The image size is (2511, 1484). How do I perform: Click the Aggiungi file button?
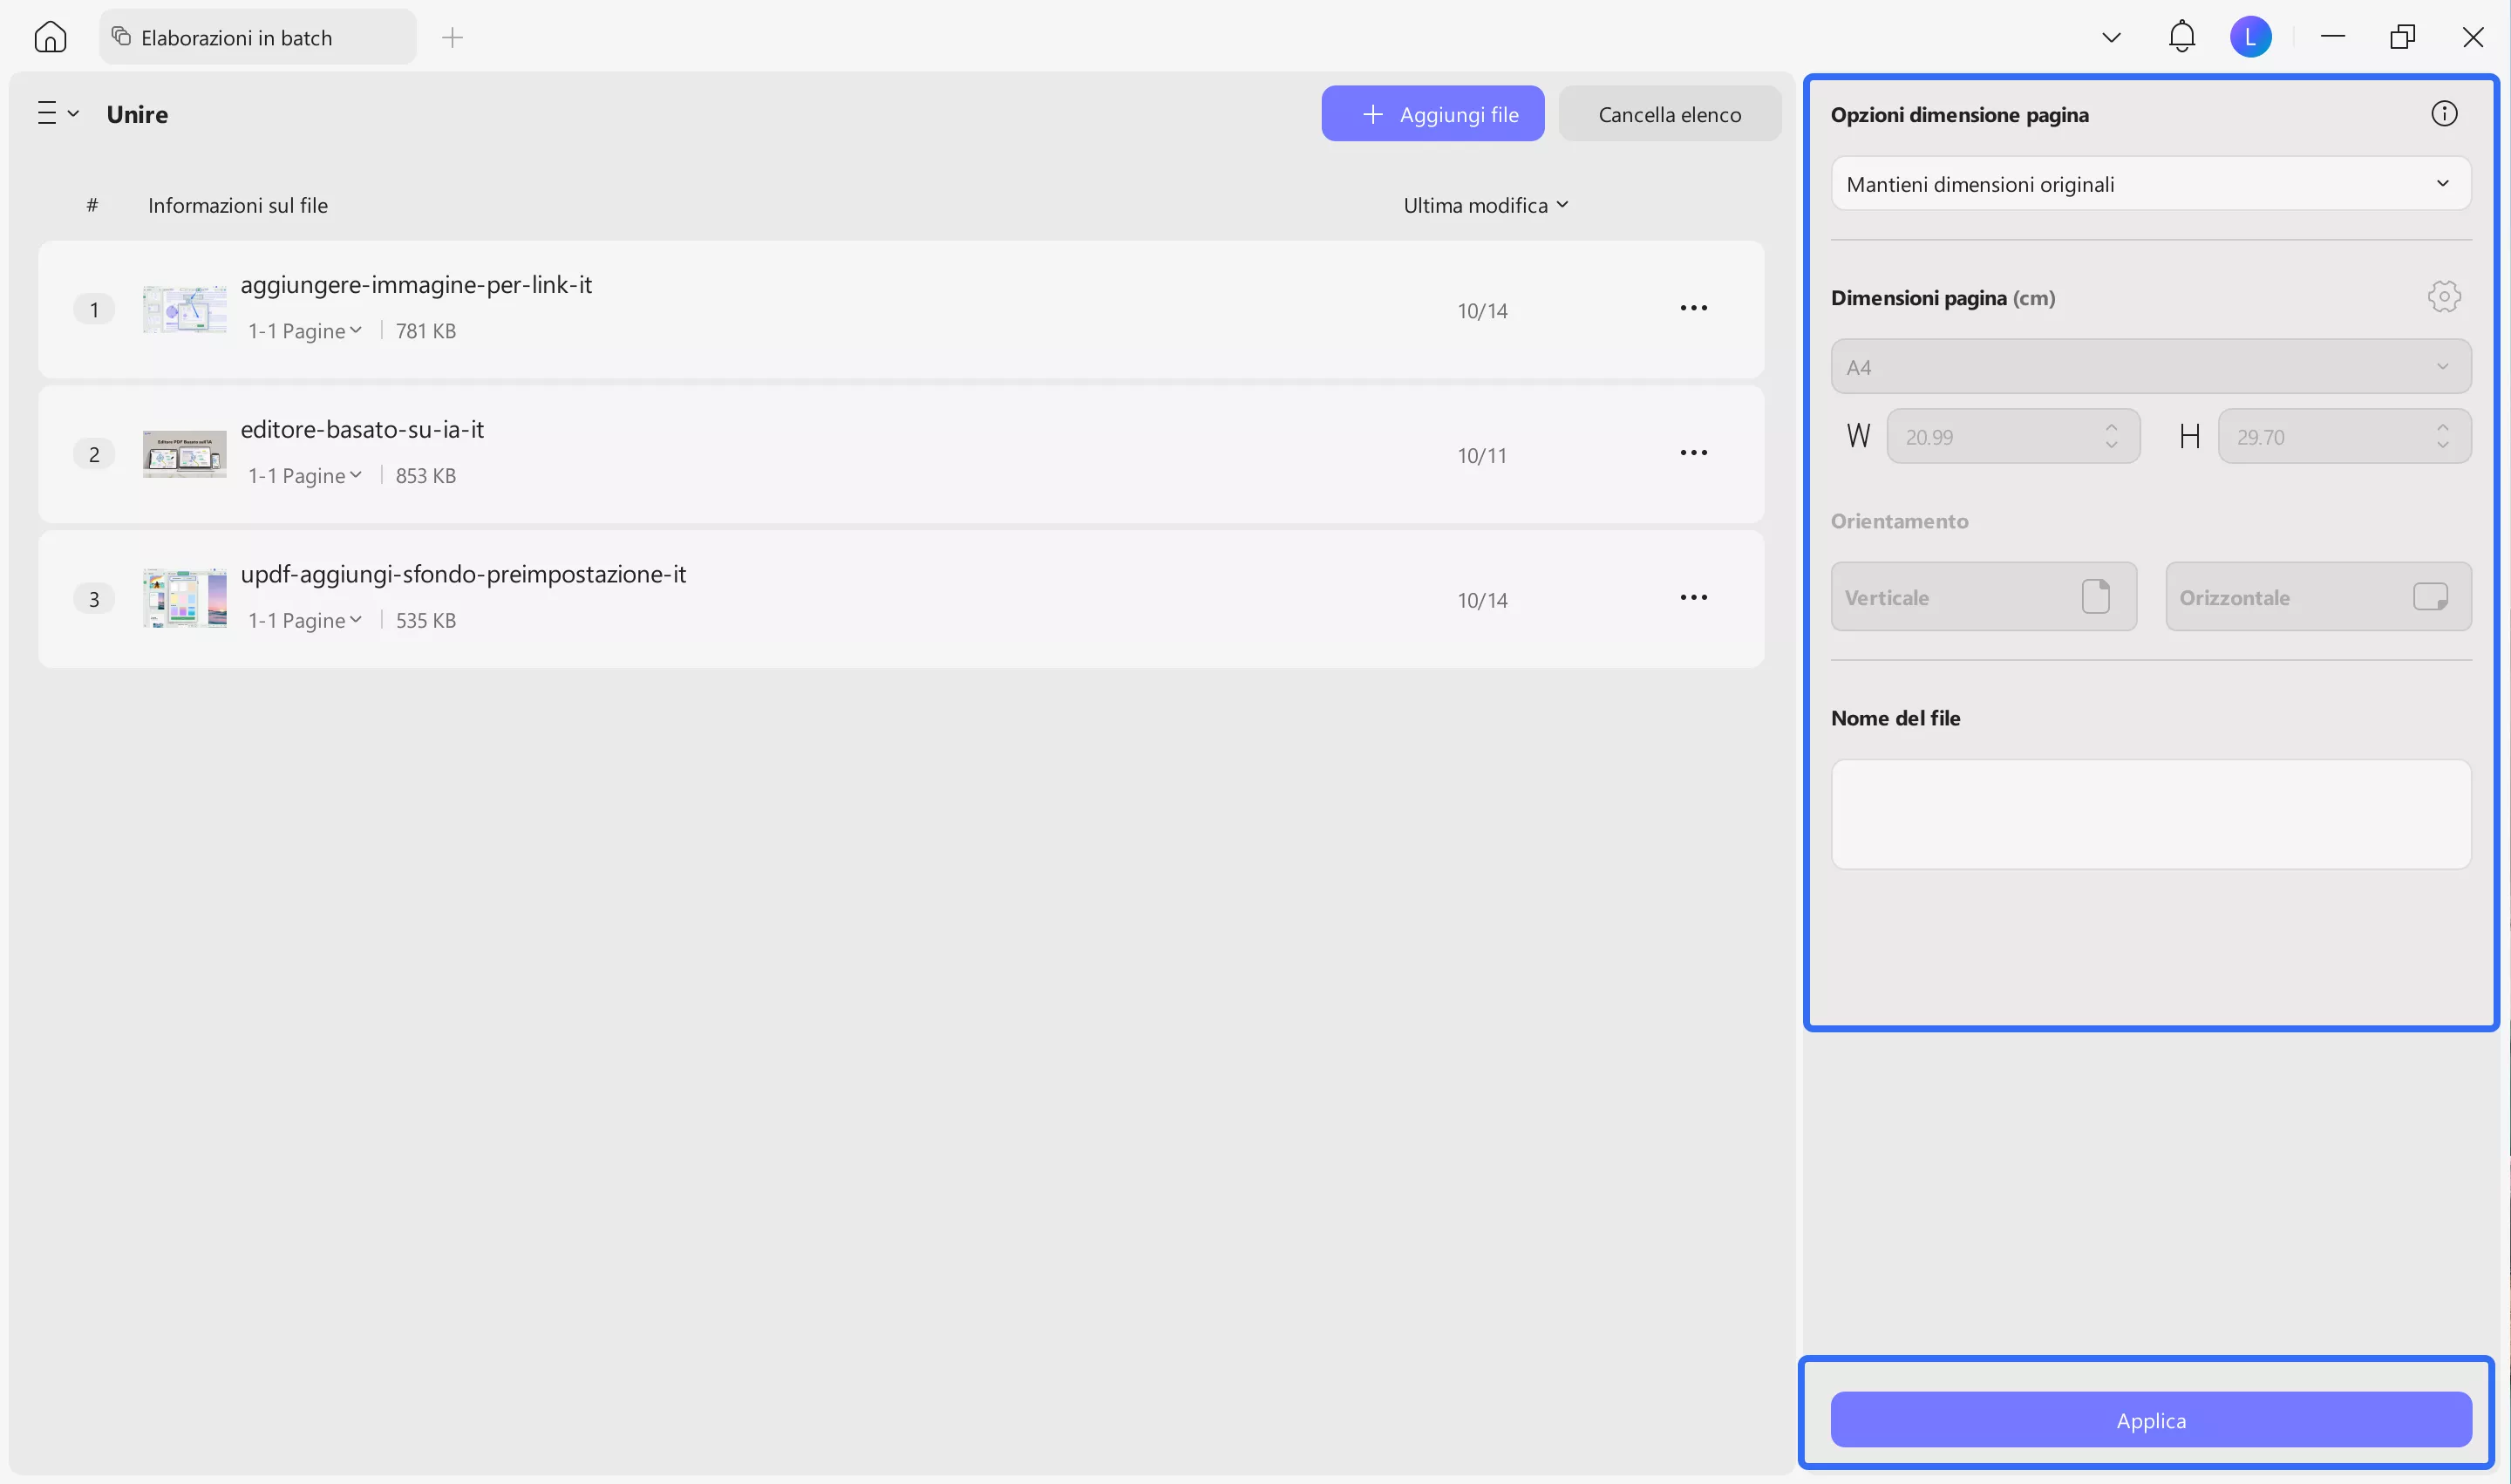(1432, 114)
